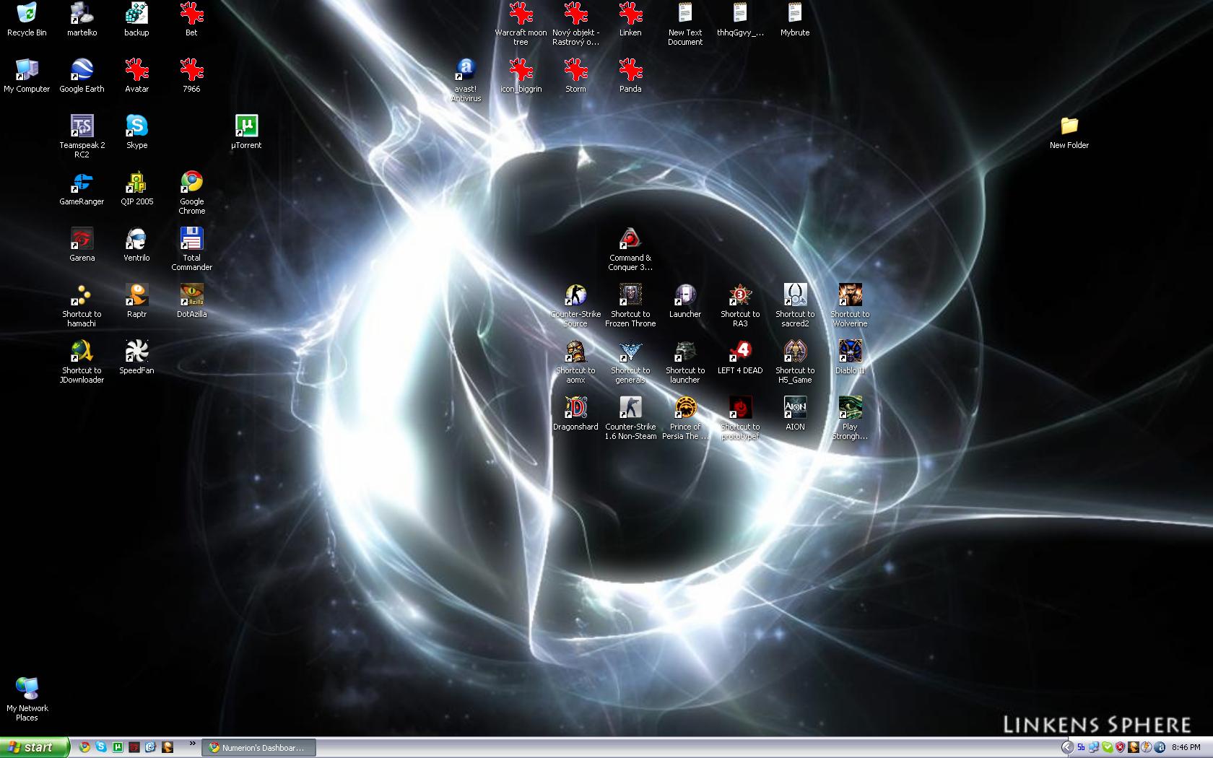Expand hidden Quick Launch items chevron
The height and width of the screenshot is (758, 1213).
click(x=192, y=744)
